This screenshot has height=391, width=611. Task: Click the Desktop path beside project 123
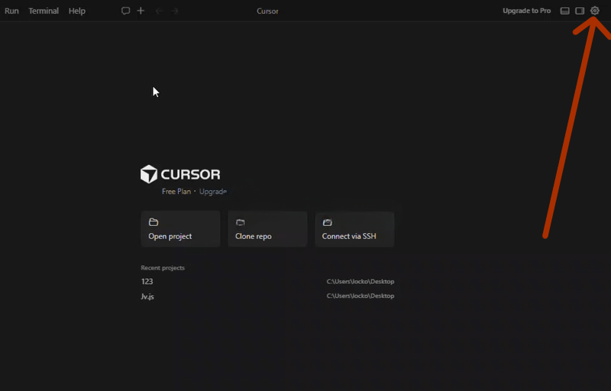click(x=360, y=281)
